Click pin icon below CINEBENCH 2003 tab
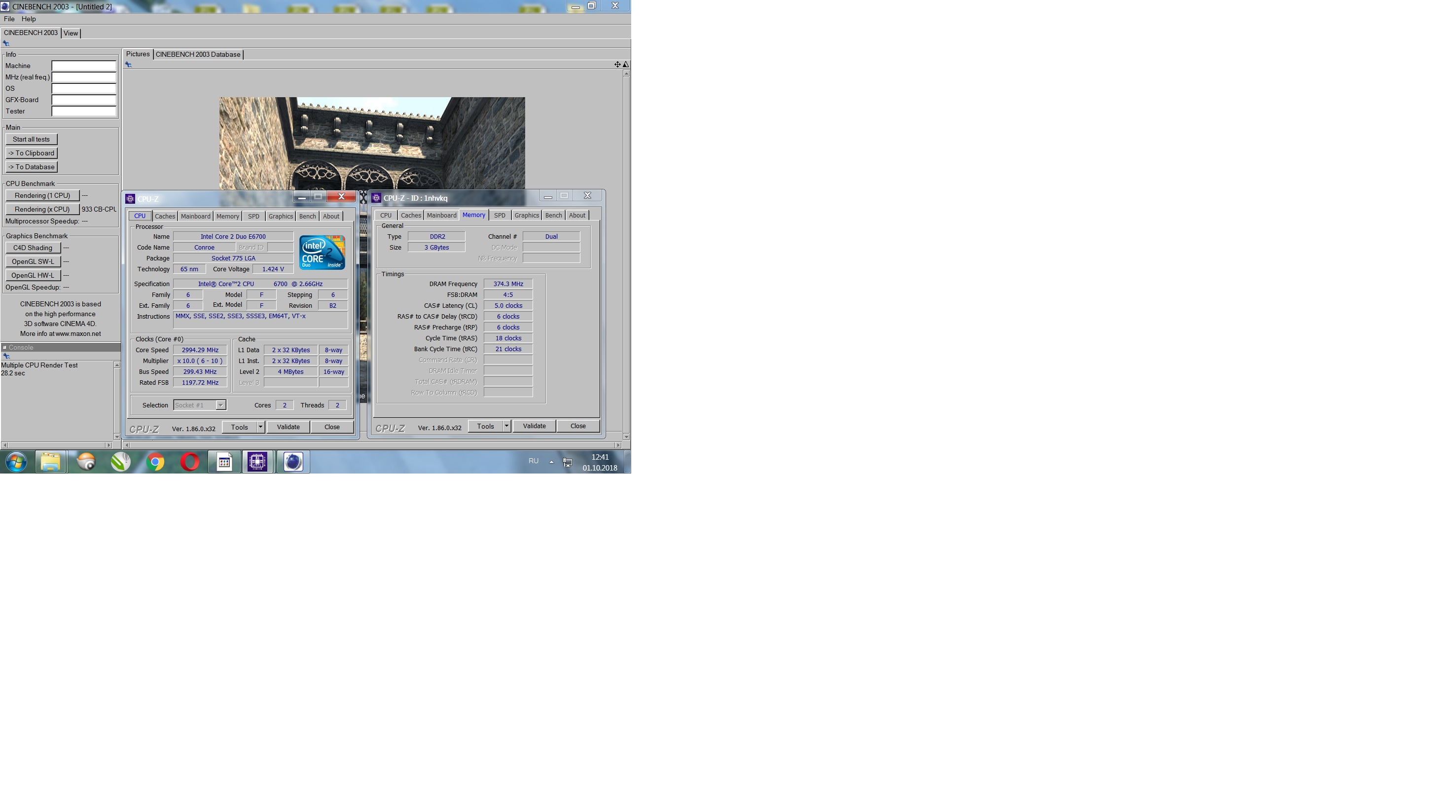This screenshot has width=1434, height=805. (x=6, y=43)
